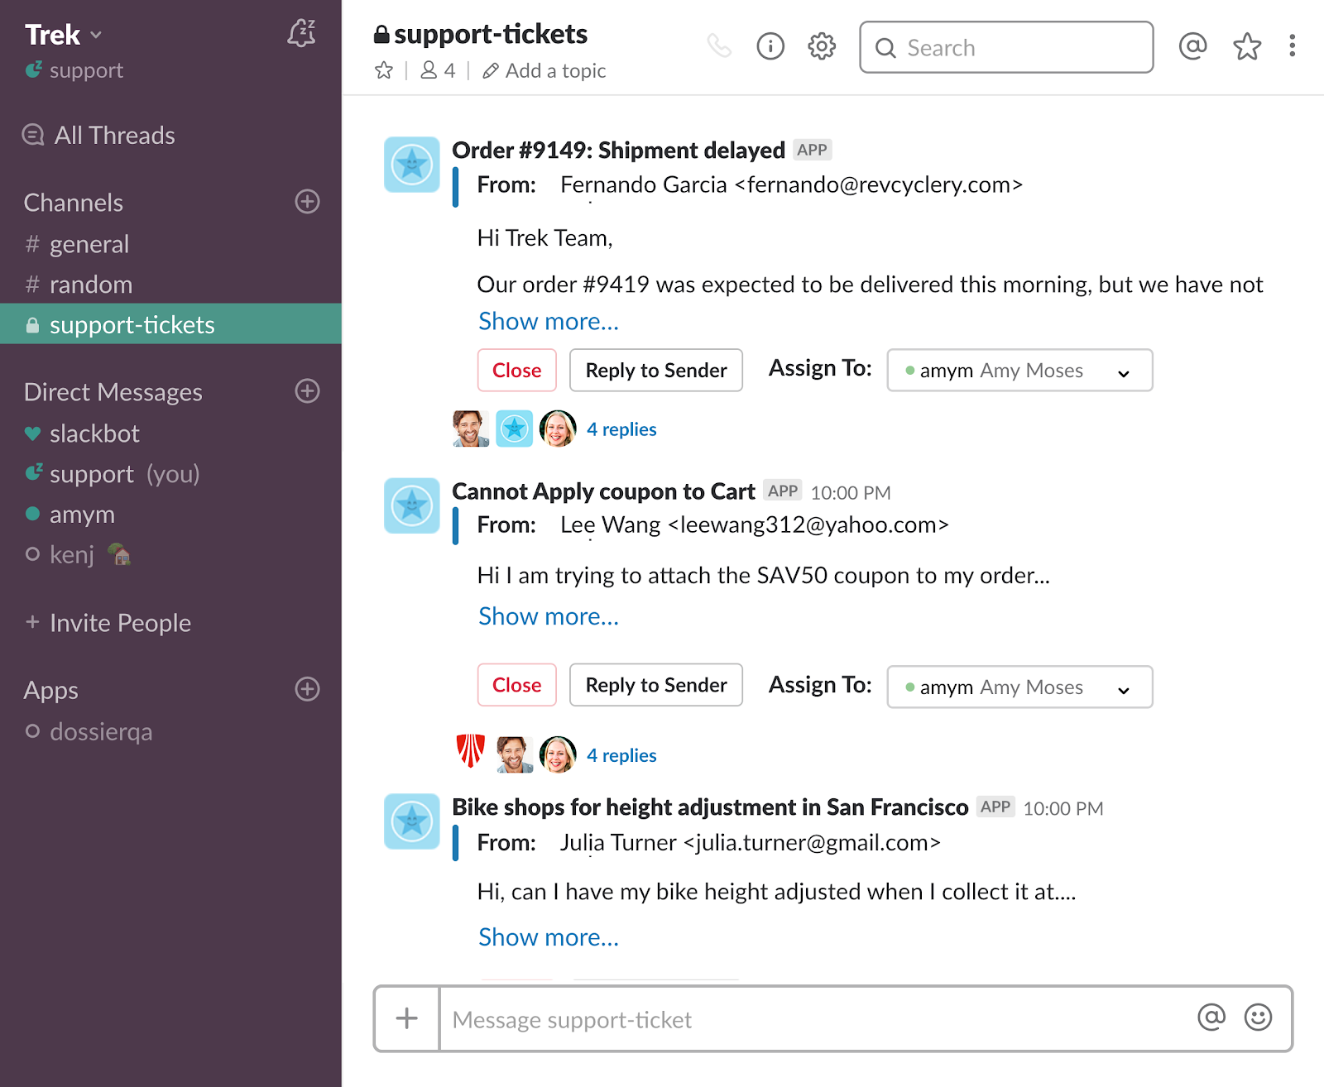This screenshot has width=1324, height=1087.
Task: Reply to Sender for coupon ticket
Action: 656,685
